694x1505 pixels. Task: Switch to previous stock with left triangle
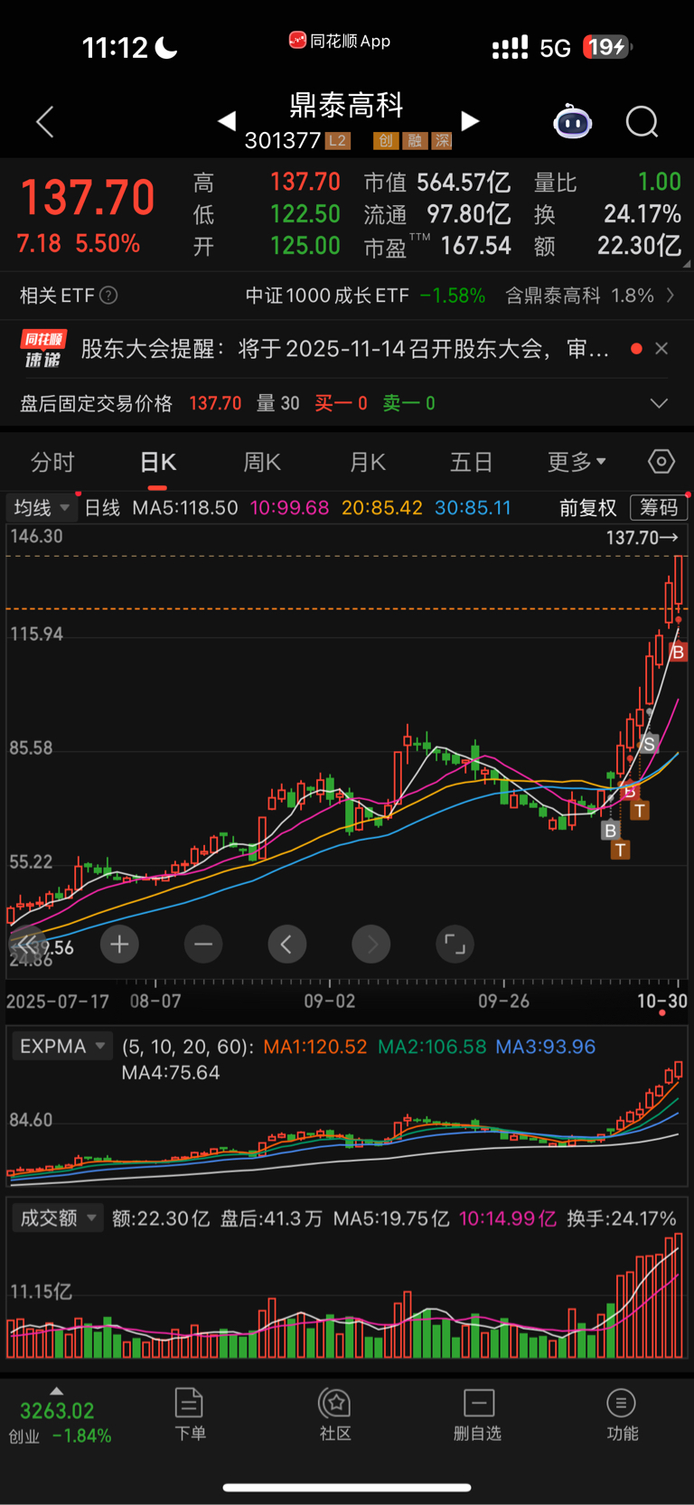(227, 121)
